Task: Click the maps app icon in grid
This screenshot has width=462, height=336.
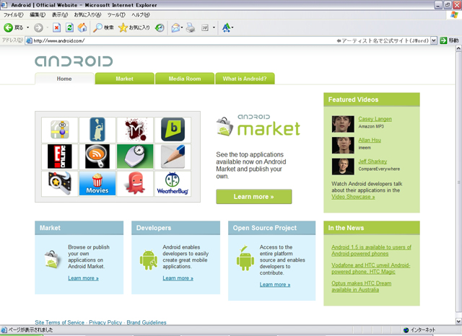Action: [60, 130]
